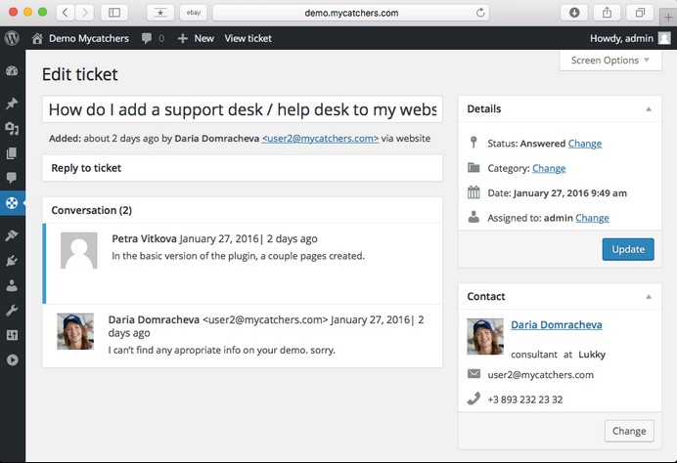
Task: Open the Plugins sidebar icon
Action: [x=12, y=261]
